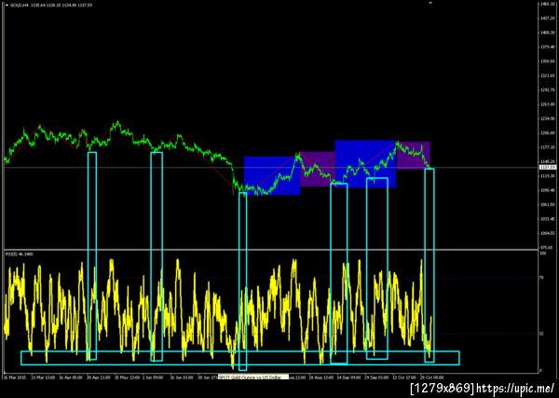Click the 16 Jun 01:00 time label
Viewport: 559px width, 398px height.
tap(182, 377)
